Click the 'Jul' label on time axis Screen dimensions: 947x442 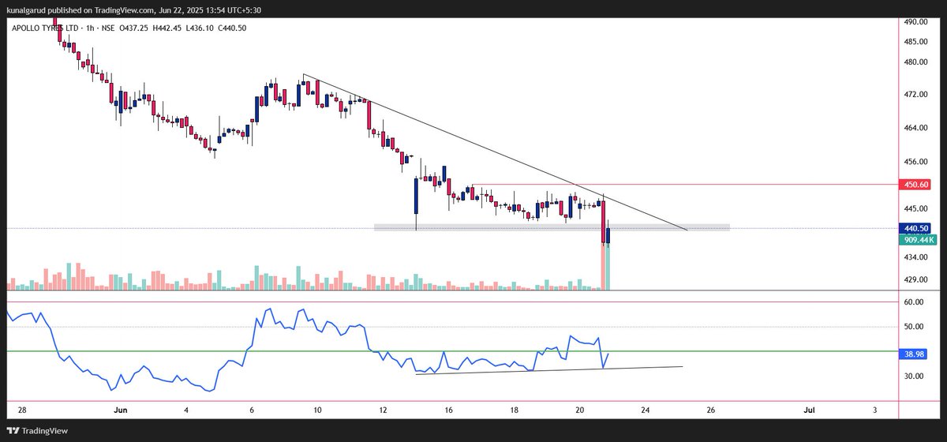(x=809, y=410)
